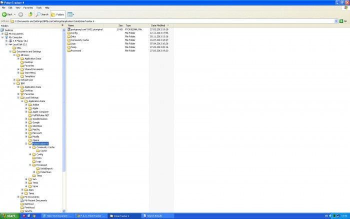Open the Edit menu
The image size is (350, 219).
click(x=10, y=7)
